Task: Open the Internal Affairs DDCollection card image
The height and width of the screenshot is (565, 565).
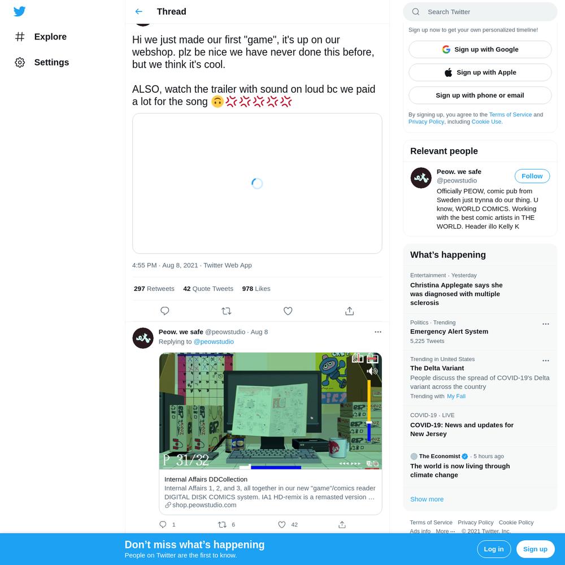Action: pyautogui.click(x=270, y=411)
